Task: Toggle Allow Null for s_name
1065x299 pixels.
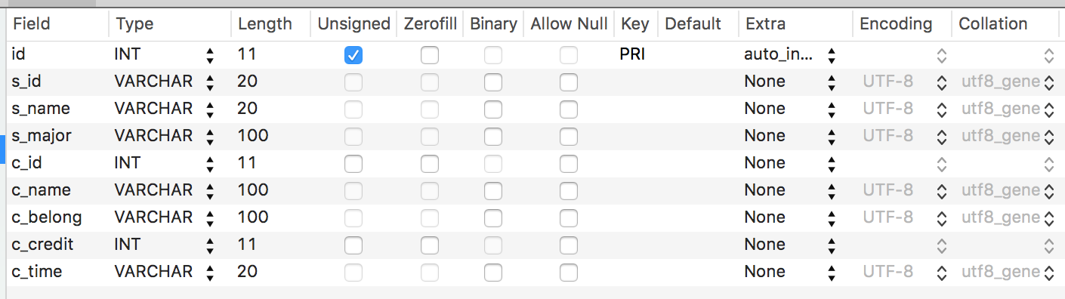Action: pyautogui.click(x=568, y=109)
